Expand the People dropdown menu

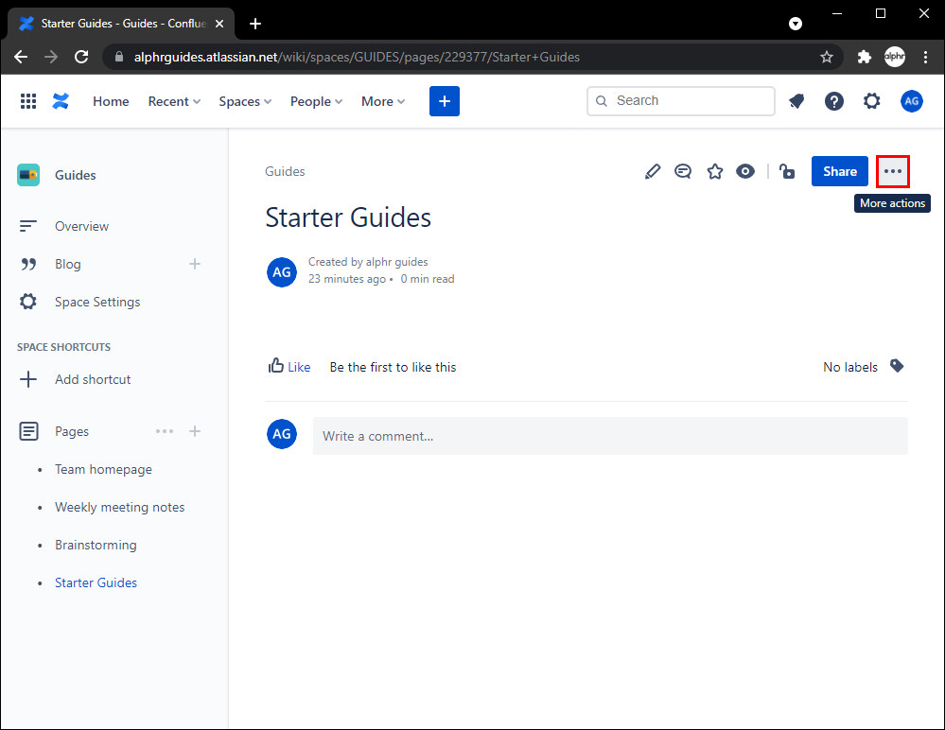coord(316,101)
